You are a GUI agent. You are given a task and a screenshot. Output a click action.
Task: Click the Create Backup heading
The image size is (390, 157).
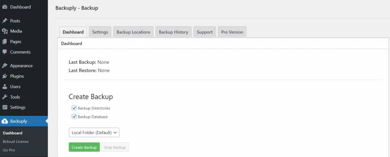pos(91,97)
